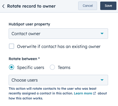
Task: Click the external link icon beside Learn more
Action: coord(94,93)
